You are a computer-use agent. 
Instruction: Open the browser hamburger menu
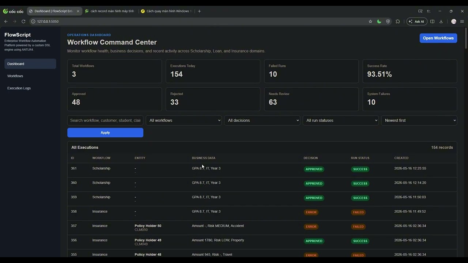click(x=462, y=22)
